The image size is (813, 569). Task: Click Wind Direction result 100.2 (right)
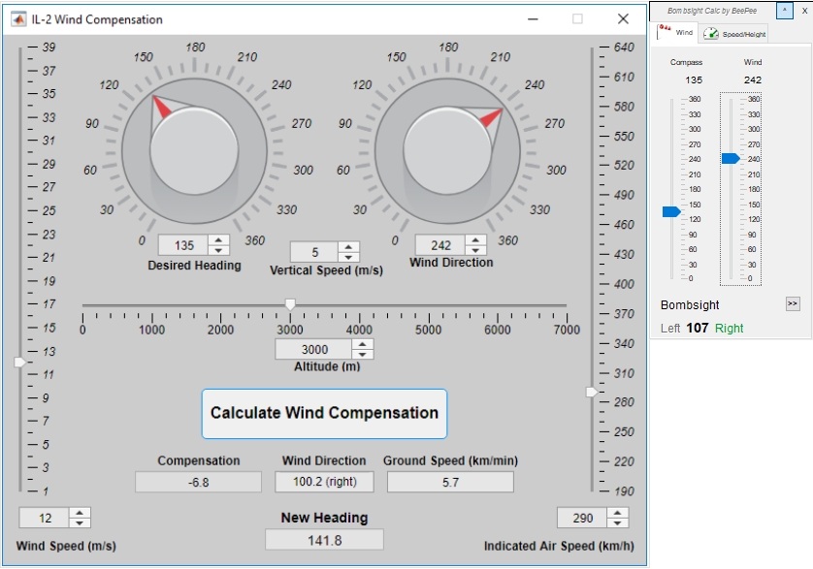(x=325, y=482)
